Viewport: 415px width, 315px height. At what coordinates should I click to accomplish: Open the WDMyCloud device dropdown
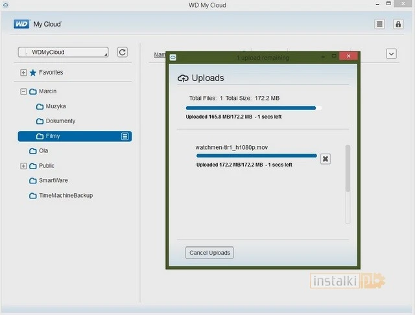pos(63,52)
